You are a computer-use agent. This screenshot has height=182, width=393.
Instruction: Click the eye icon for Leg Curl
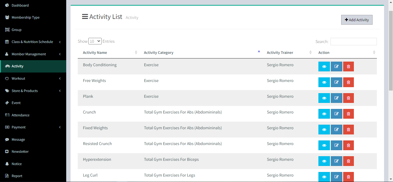point(324,177)
